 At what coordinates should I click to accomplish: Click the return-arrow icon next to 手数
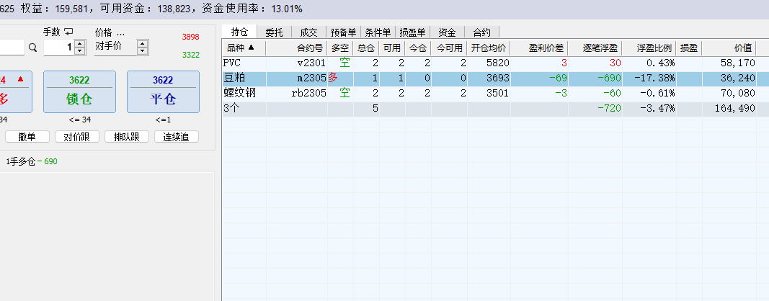[68, 32]
